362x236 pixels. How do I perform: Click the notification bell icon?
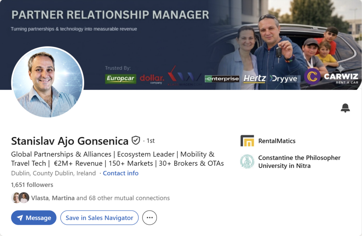coord(345,108)
